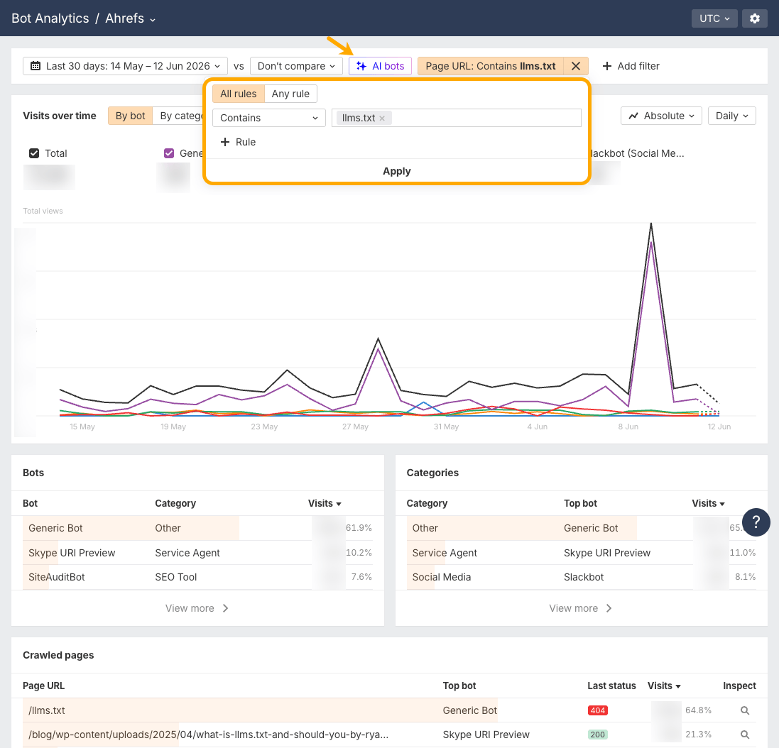This screenshot has height=748, width=779.
Task: Toggle the purple Generic bot series checkbox
Action: (169, 153)
